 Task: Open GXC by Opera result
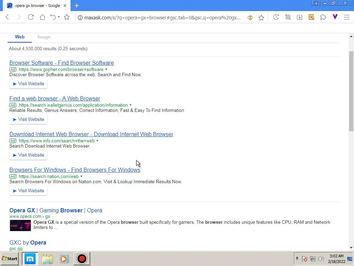tap(28, 242)
